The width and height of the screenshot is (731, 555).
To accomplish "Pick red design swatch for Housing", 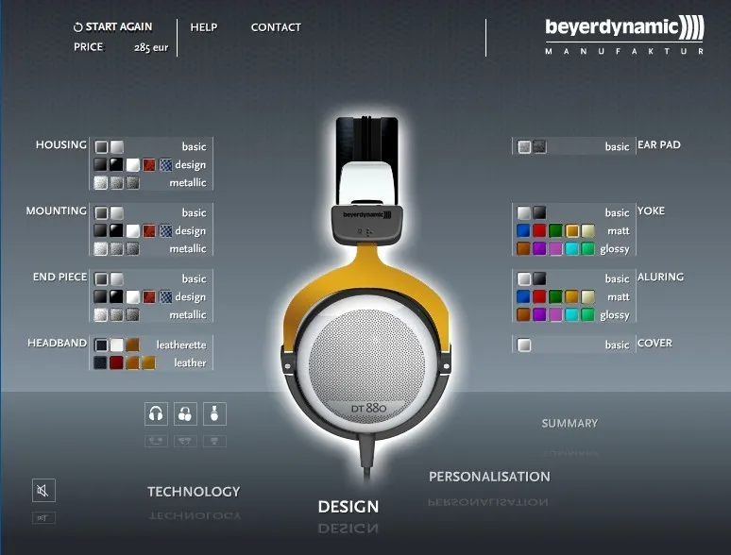I will pyautogui.click(x=148, y=165).
